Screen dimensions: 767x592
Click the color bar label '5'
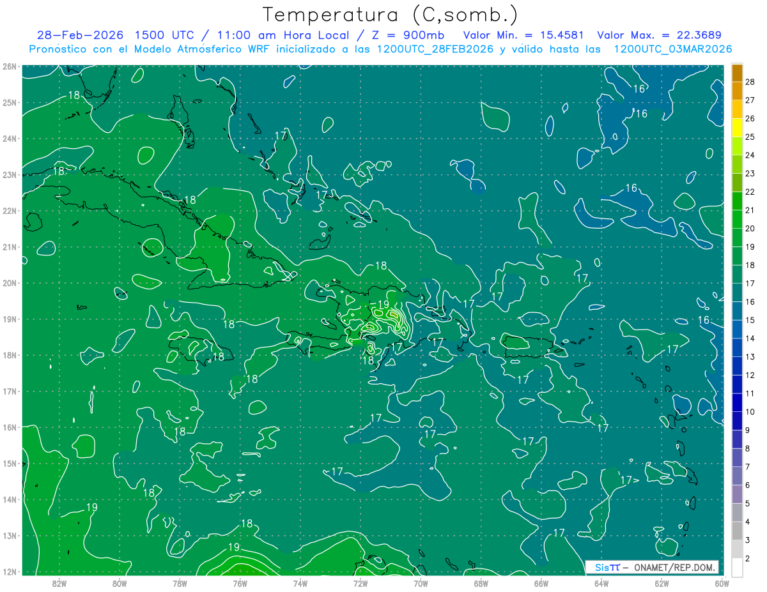748,504
